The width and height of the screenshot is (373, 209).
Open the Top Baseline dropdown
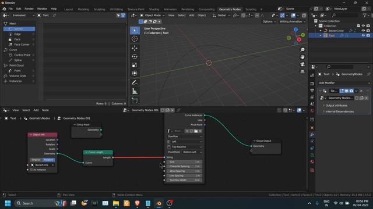tap(185, 147)
